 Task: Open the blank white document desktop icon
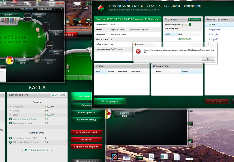tap(177, 157)
